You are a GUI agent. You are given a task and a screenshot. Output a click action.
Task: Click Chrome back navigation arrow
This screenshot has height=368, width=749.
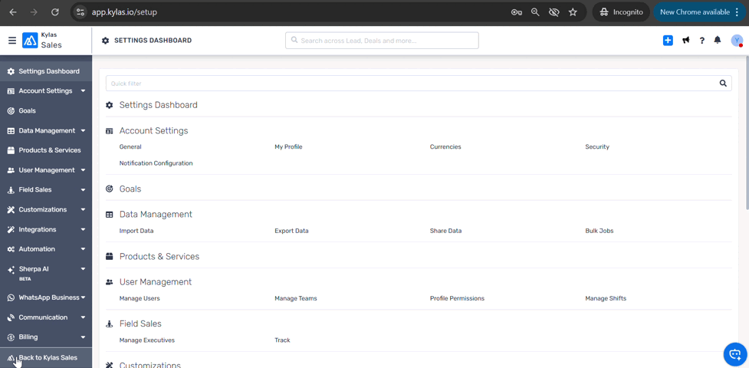(13, 12)
